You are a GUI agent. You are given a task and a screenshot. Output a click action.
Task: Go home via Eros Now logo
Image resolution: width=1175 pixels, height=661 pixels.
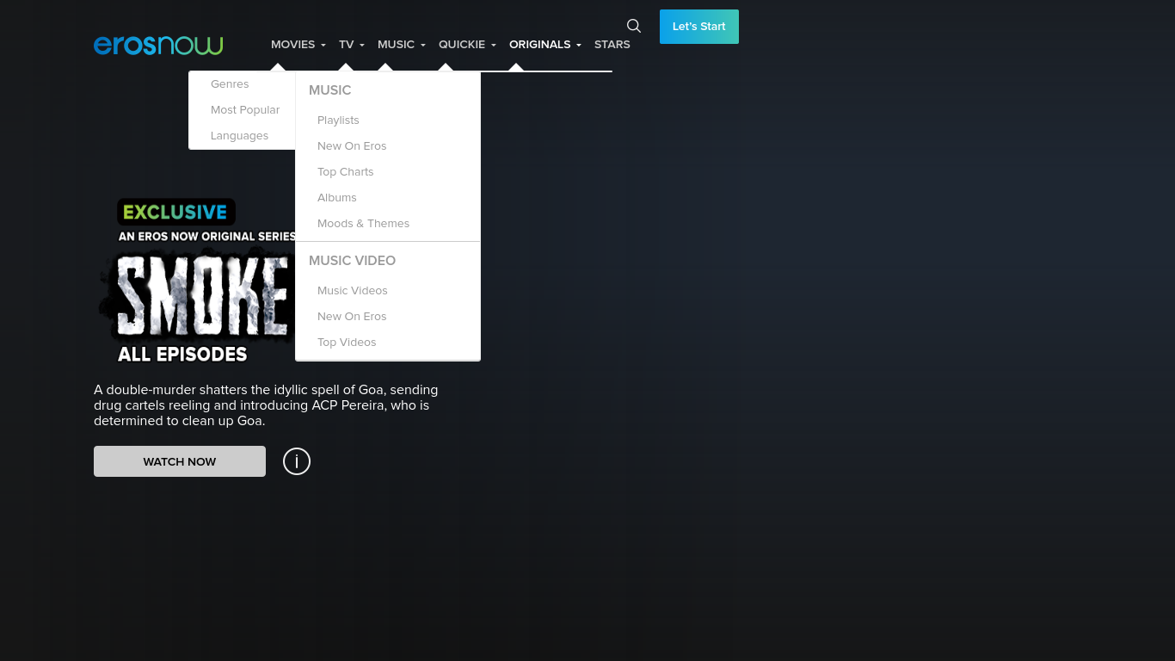point(158,45)
